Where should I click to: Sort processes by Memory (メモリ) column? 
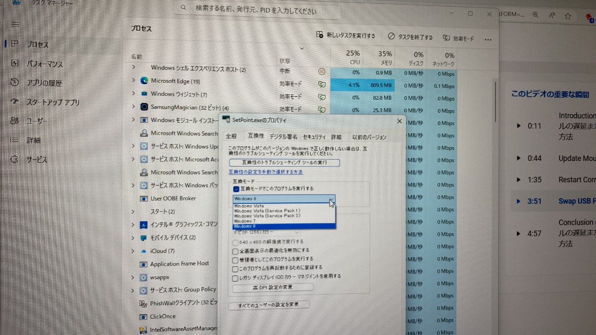[385, 58]
